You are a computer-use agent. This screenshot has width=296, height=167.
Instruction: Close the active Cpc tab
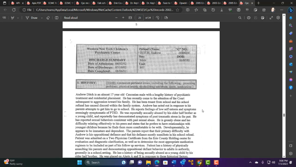click(x=252, y=3)
